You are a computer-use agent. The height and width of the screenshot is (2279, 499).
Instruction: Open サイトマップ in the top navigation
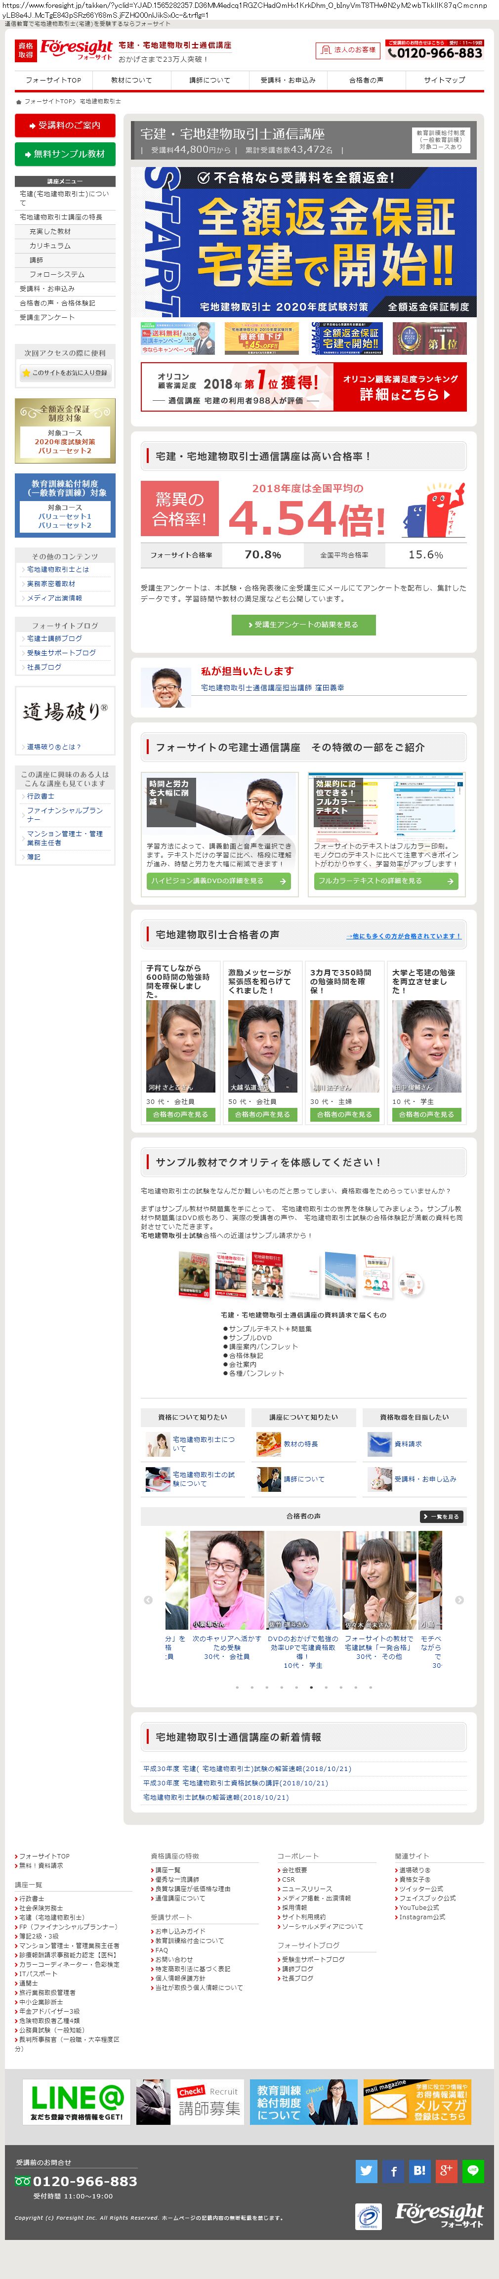444,80
